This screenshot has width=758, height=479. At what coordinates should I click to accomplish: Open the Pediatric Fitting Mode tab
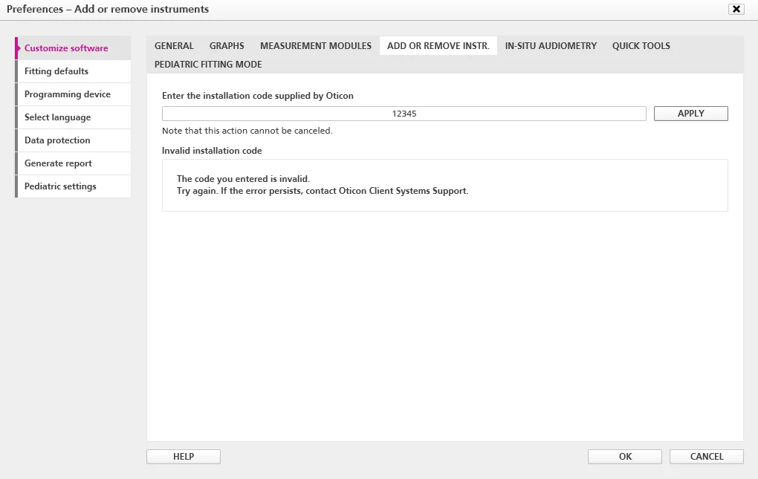(x=208, y=65)
